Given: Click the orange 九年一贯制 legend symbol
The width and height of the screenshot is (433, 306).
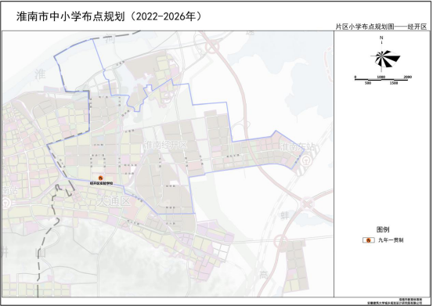Looking at the screenshot, I should click(x=369, y=240).
